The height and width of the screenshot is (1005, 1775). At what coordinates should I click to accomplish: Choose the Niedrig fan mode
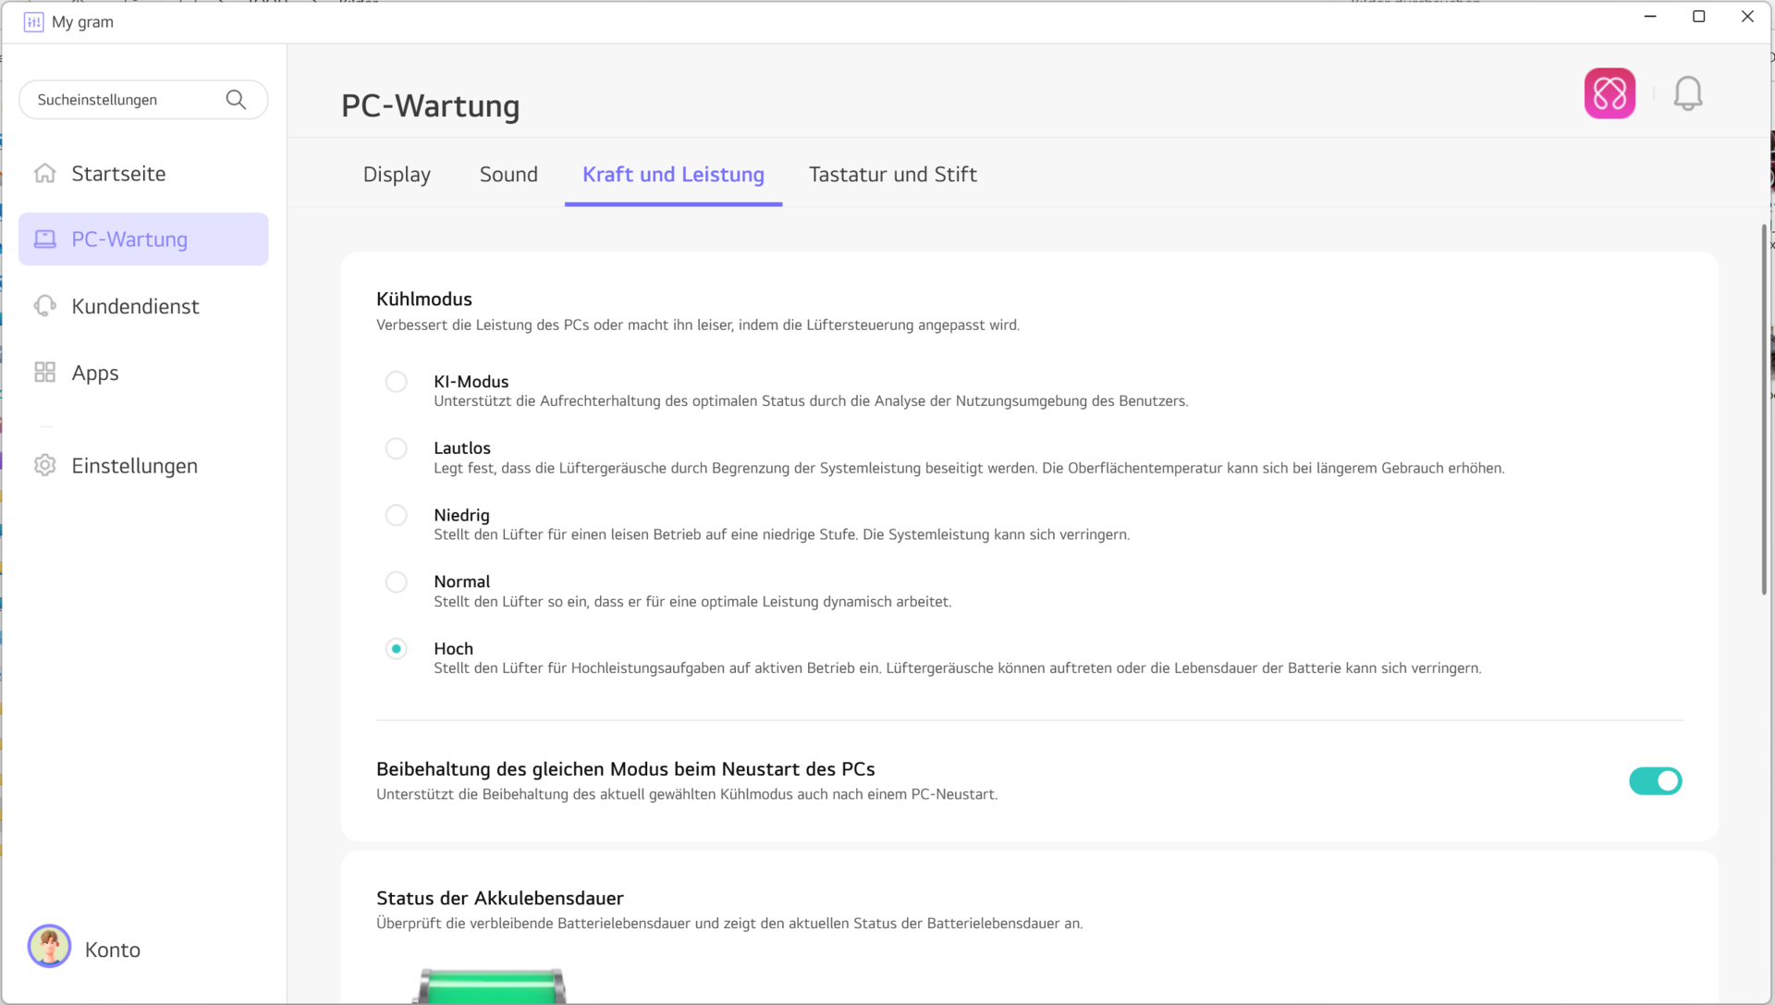tap(396, 515)
